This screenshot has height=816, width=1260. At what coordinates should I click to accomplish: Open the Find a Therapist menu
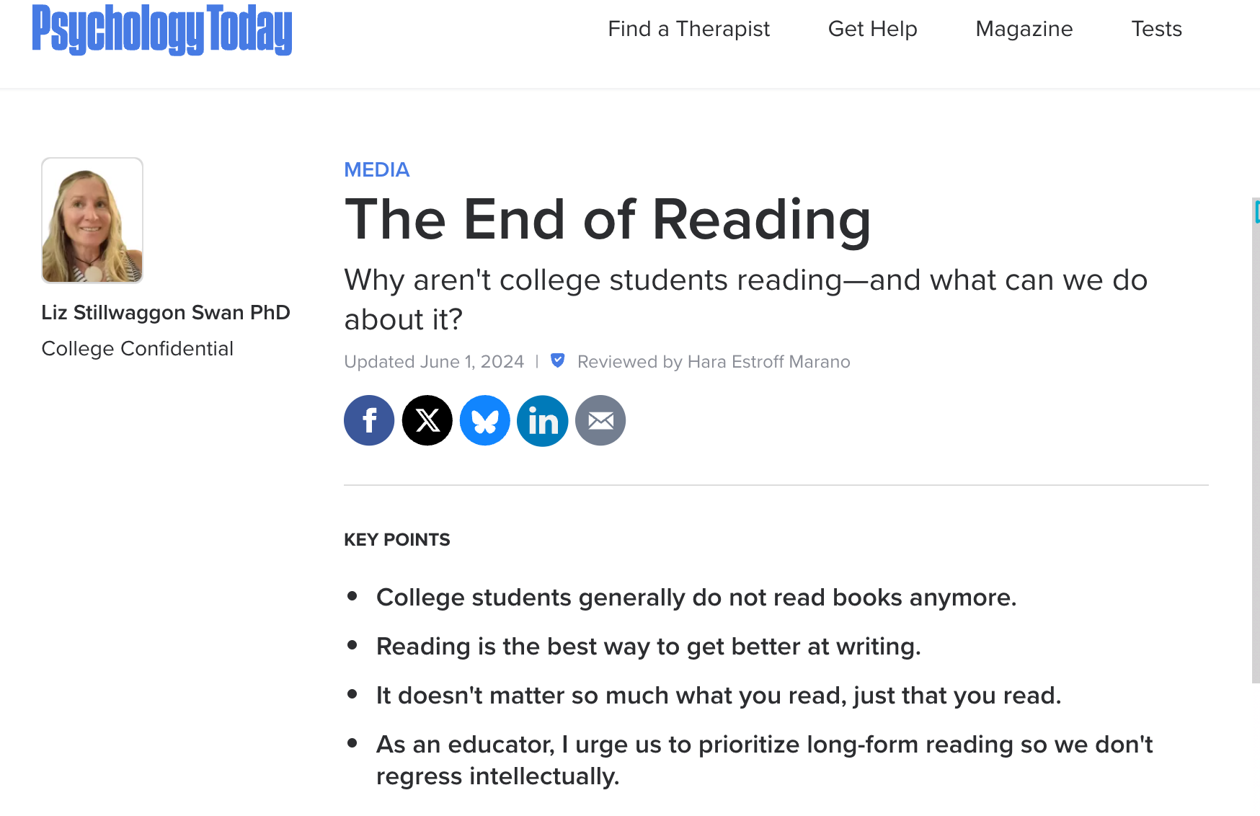(x=688, y=29)
